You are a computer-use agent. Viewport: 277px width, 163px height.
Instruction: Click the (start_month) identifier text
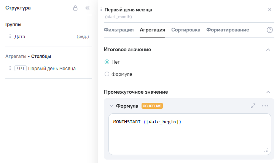[x=119, y=17]
